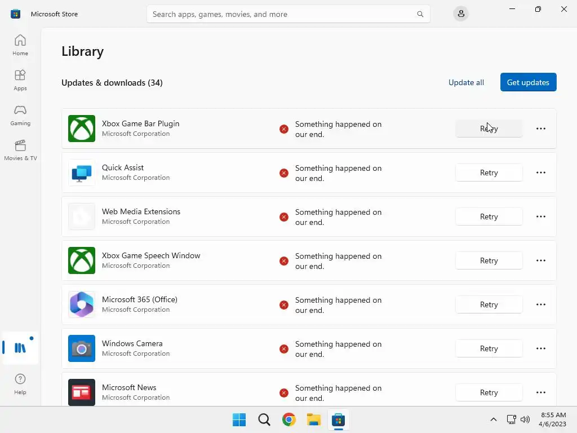577x433 pixels.
Task: Open more options for Xbox Game Bar Plugin
Action: coord(540,129)
